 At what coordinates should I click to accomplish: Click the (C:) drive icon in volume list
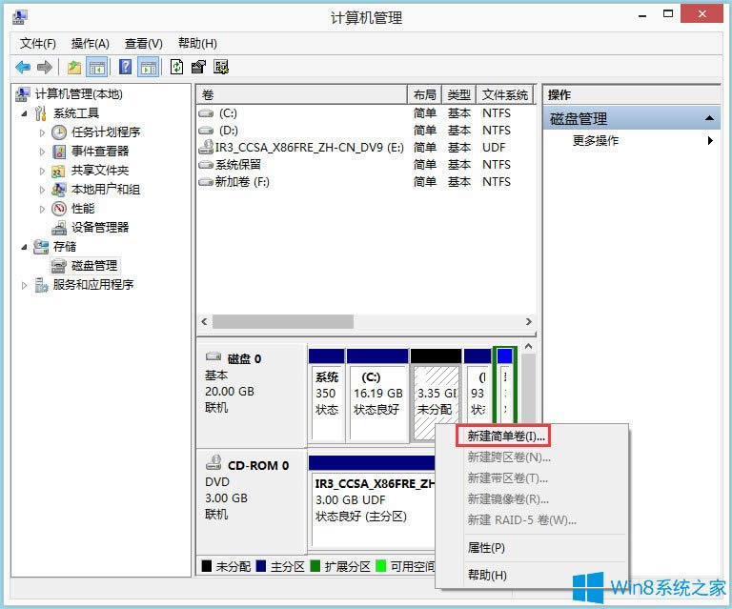pyautogui.click(x=206, y=113)
